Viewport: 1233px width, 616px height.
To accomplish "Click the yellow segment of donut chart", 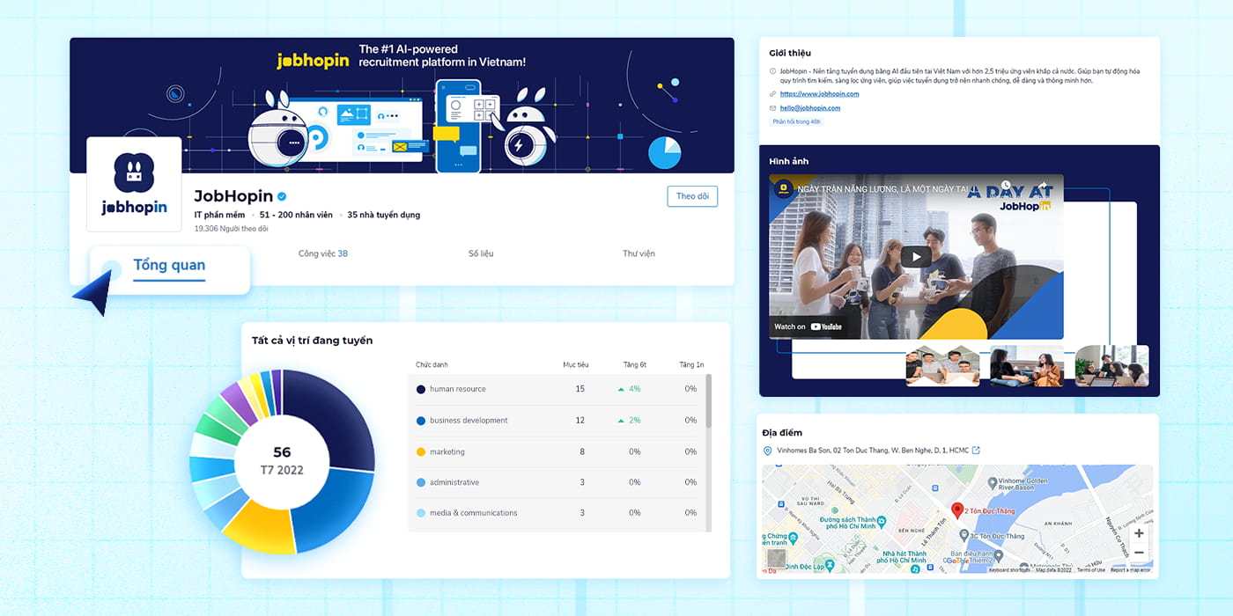I will [262, 526].
